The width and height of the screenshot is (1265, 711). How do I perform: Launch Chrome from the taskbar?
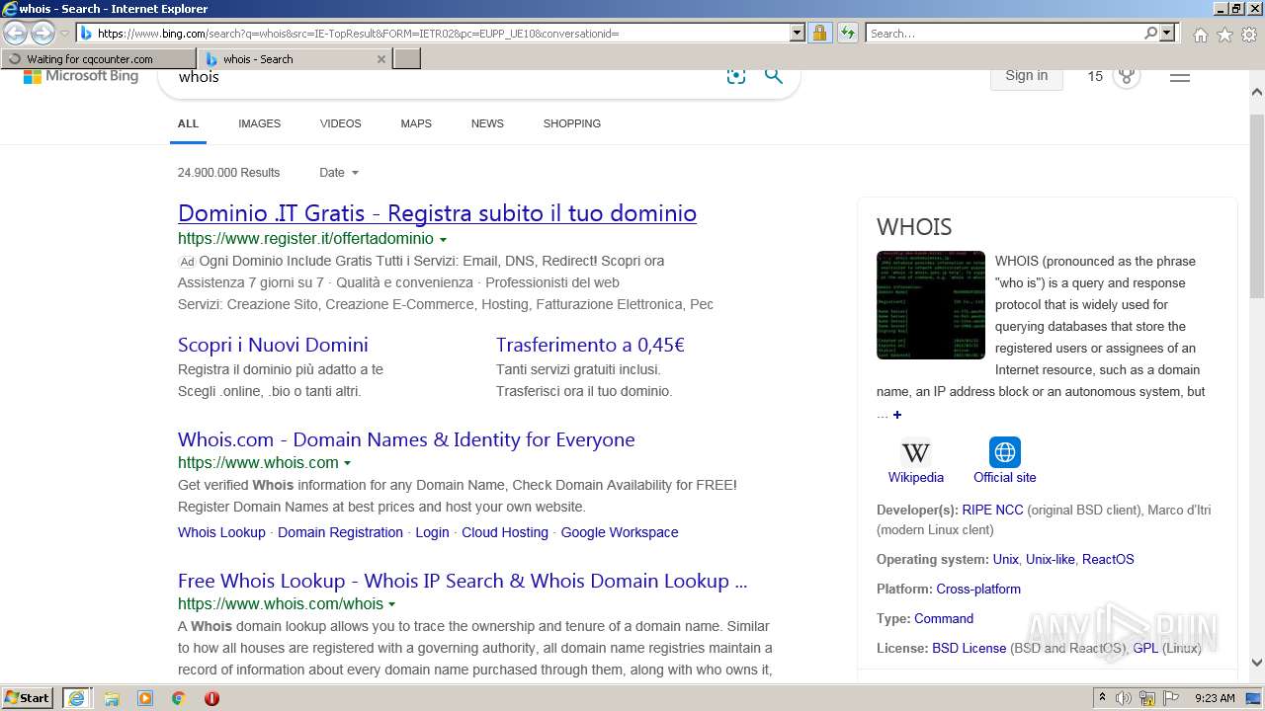coord(178,698)
